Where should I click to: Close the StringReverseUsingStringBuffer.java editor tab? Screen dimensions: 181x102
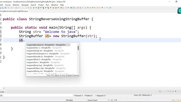pos(29,11)
